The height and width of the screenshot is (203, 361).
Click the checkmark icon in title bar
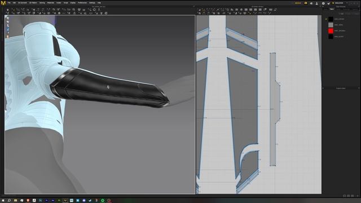[x=328, y=3]
